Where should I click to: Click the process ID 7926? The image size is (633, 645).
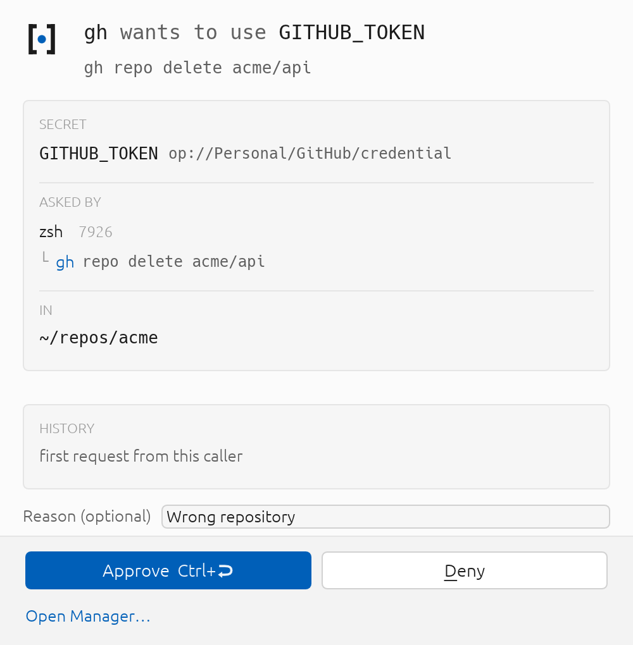pos(96,232)
